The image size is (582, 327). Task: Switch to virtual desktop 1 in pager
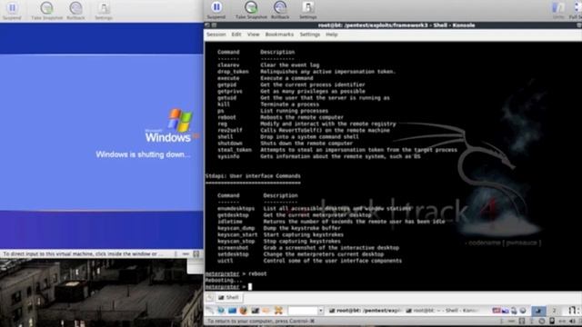[x=538, y=311]
